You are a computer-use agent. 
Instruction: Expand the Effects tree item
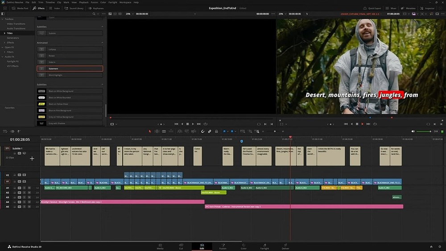click(x=4, y=42)
